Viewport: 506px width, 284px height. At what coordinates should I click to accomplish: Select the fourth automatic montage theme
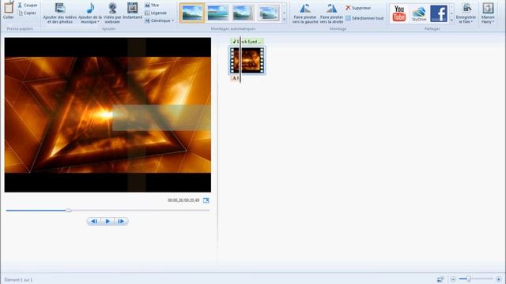[269, 13]
